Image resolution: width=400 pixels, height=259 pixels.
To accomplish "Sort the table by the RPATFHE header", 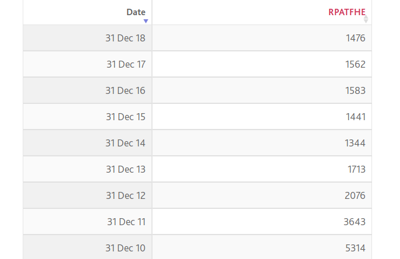I will [346, 12].
